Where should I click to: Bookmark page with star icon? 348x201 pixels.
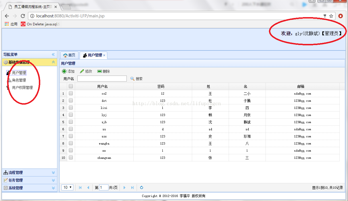click(x=331, y=16)
